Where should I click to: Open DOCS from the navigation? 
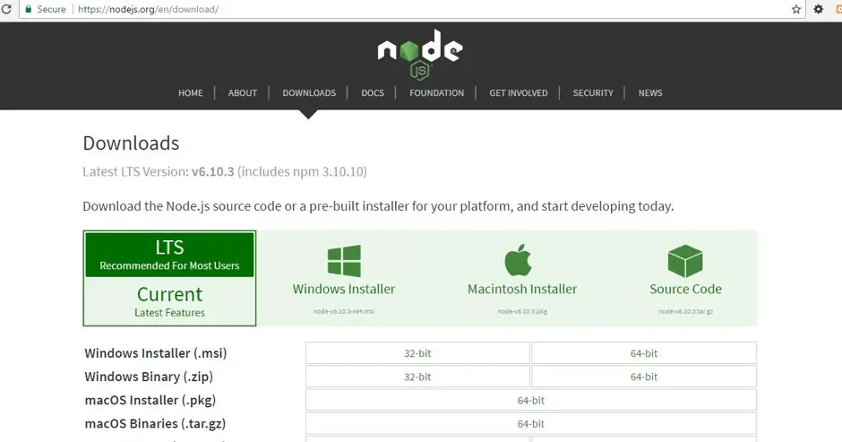(373, 93)
